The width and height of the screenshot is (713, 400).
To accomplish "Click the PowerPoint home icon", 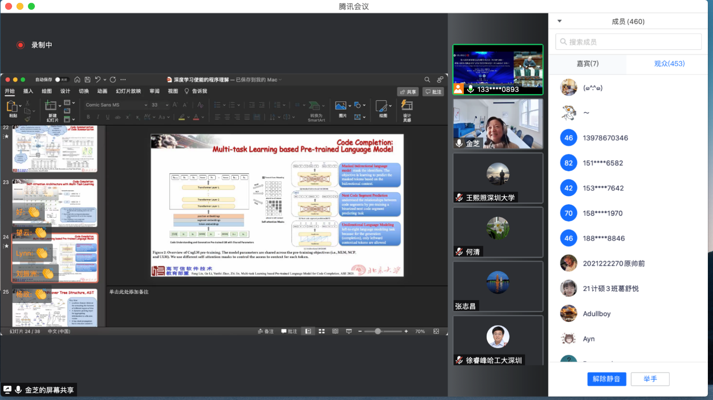I will [x=77, y=80].
